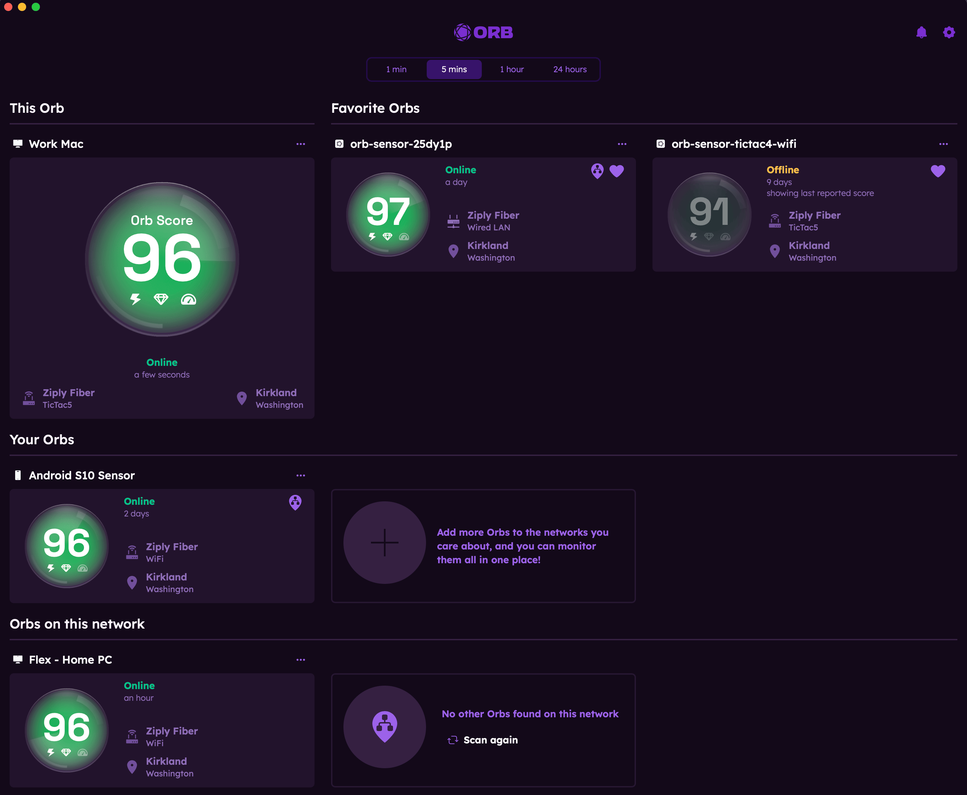The image size is (967, 795).
Task: Switch the time range to 1 hour
Action: 511,69
